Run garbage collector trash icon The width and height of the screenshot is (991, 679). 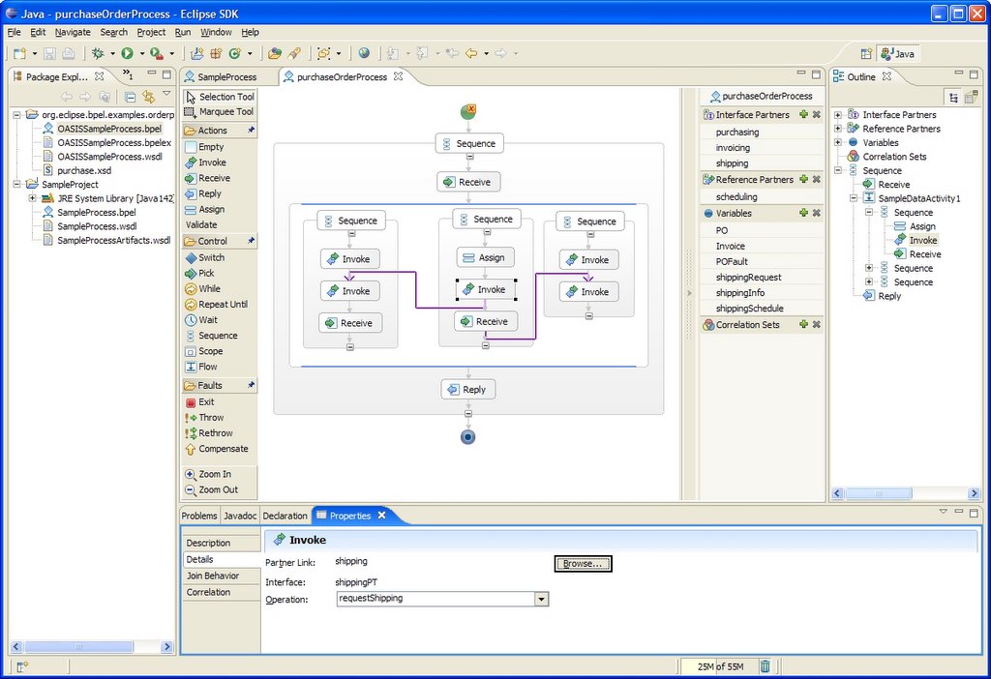(x=765, y=665)
